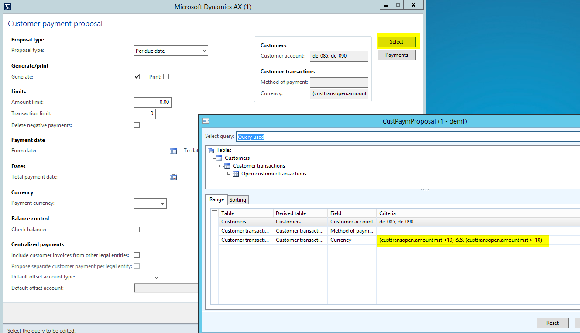Screen dimensions: 580x333
Task: Select the Customers table icon in tree
Action: 219,158
